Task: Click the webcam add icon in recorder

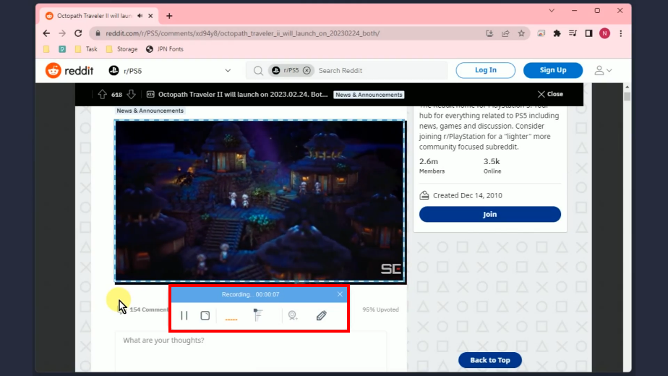Action: click(293, 315)
